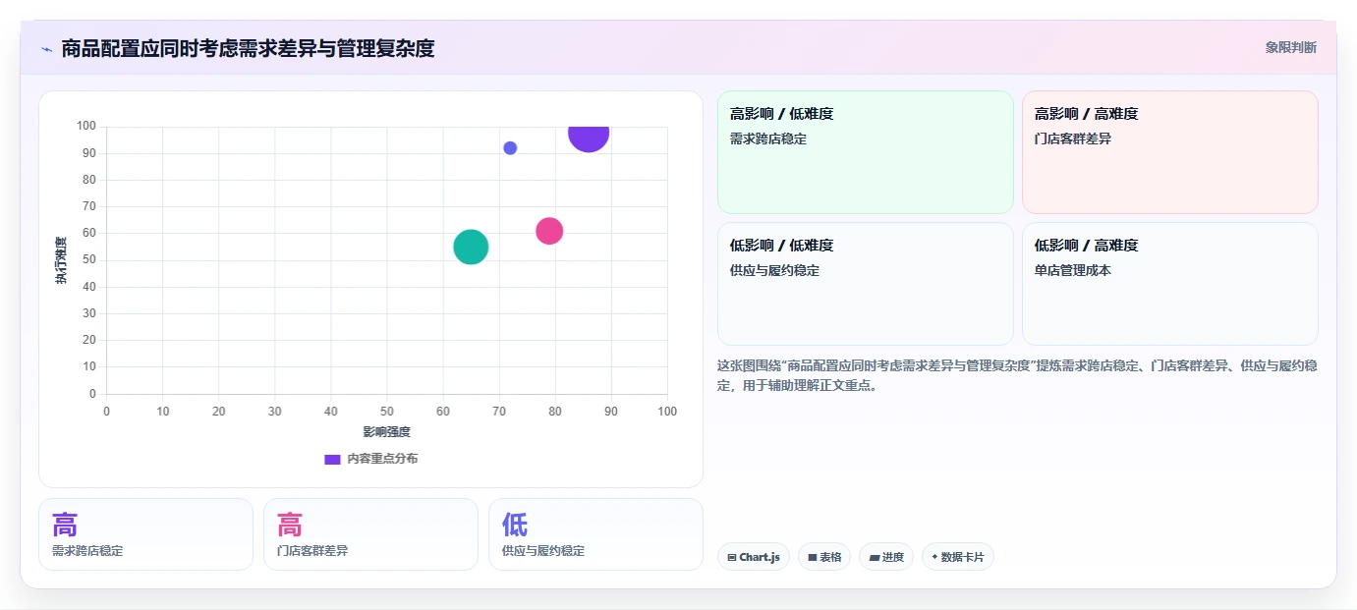The width and height of the screenshot is (1357, 610).
Task: Select the 高影响 / 低难度 quadrant card
Action: coord(865,152)
